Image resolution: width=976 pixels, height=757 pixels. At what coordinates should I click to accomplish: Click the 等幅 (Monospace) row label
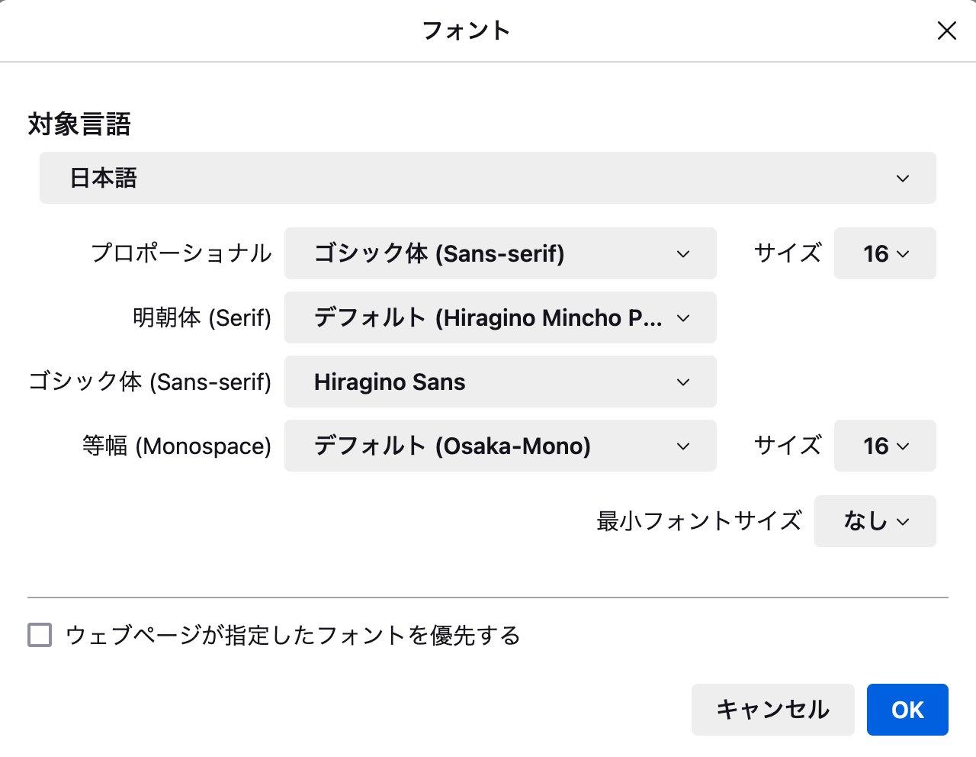(x=177, y=446)
